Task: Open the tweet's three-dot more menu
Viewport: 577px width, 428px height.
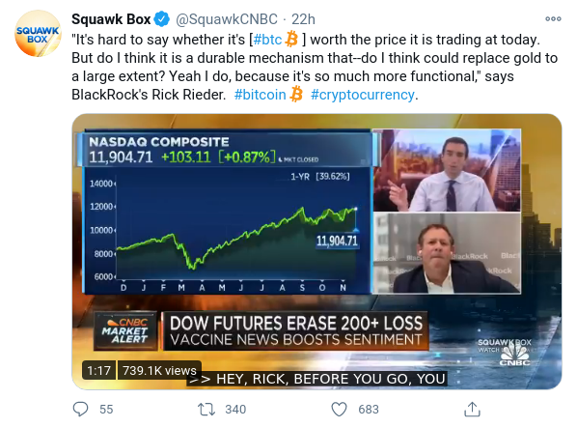Action: [x=553, y=18]
